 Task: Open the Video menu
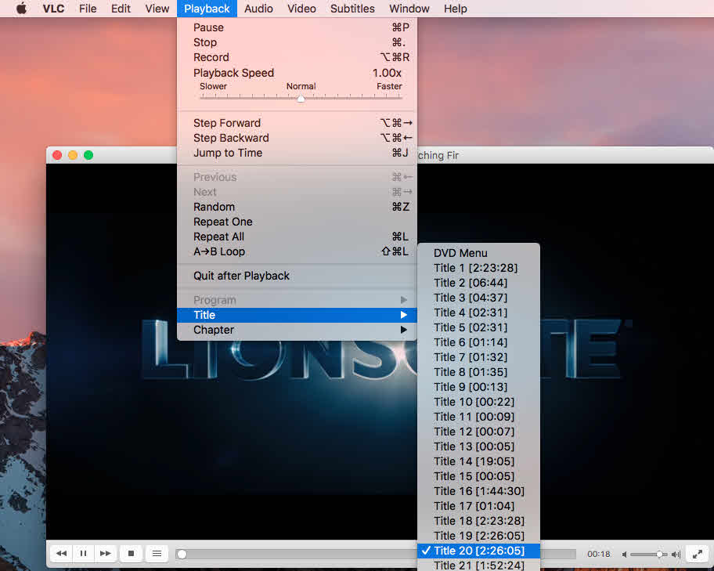[301, 9]
